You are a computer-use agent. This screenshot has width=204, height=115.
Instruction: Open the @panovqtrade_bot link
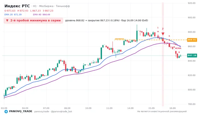62,111
